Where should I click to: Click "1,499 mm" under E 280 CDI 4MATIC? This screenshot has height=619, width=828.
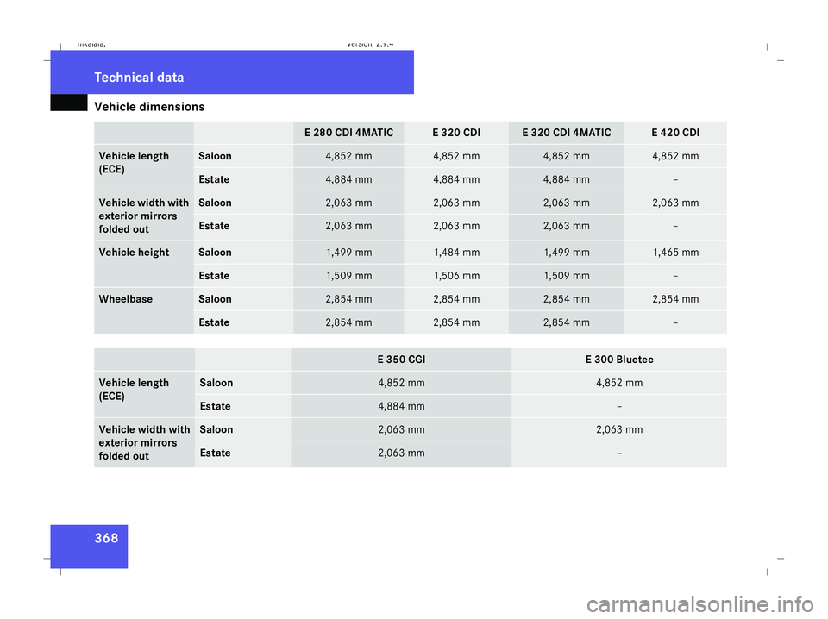coord(348,253)
